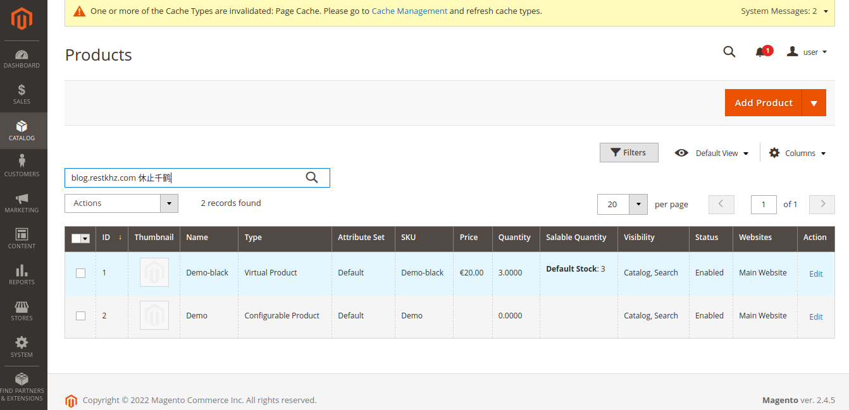
Task: Sort by the SKU column header
Action: [x=424, y=238]
